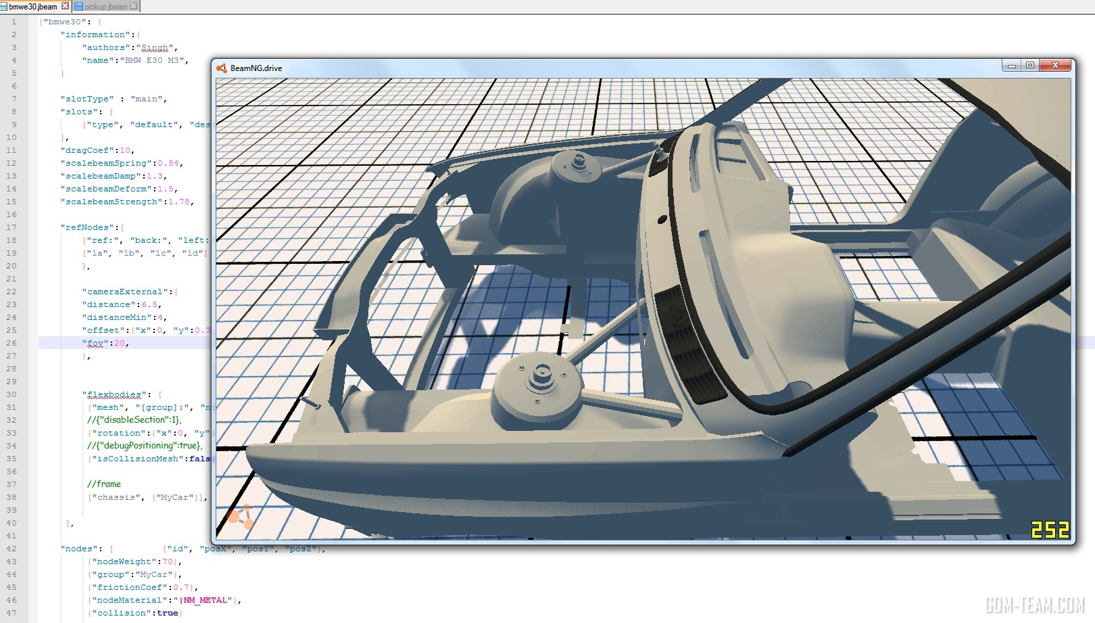Click the "scalebeamStrength":1.78 line
The image size is (1095, 623).
127,202
